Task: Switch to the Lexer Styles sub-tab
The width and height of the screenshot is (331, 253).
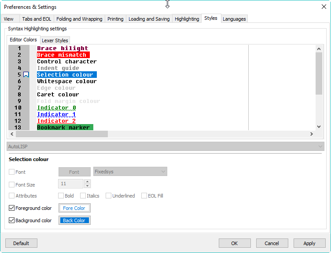Action: (x=55, y=40)
